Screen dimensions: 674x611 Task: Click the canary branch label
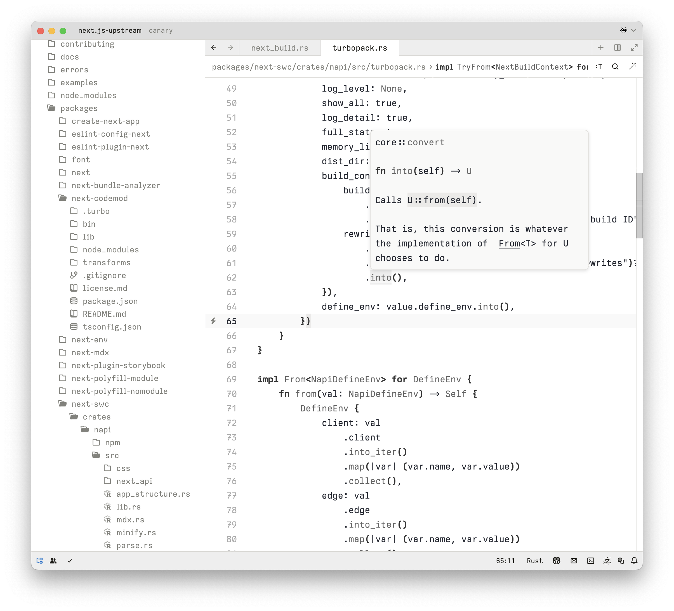(161, 30)
